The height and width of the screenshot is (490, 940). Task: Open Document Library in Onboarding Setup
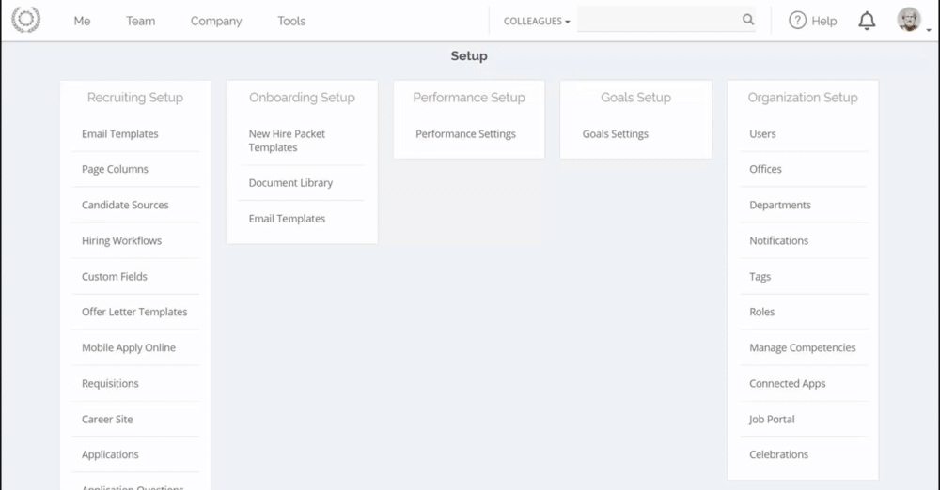point(290,183)
